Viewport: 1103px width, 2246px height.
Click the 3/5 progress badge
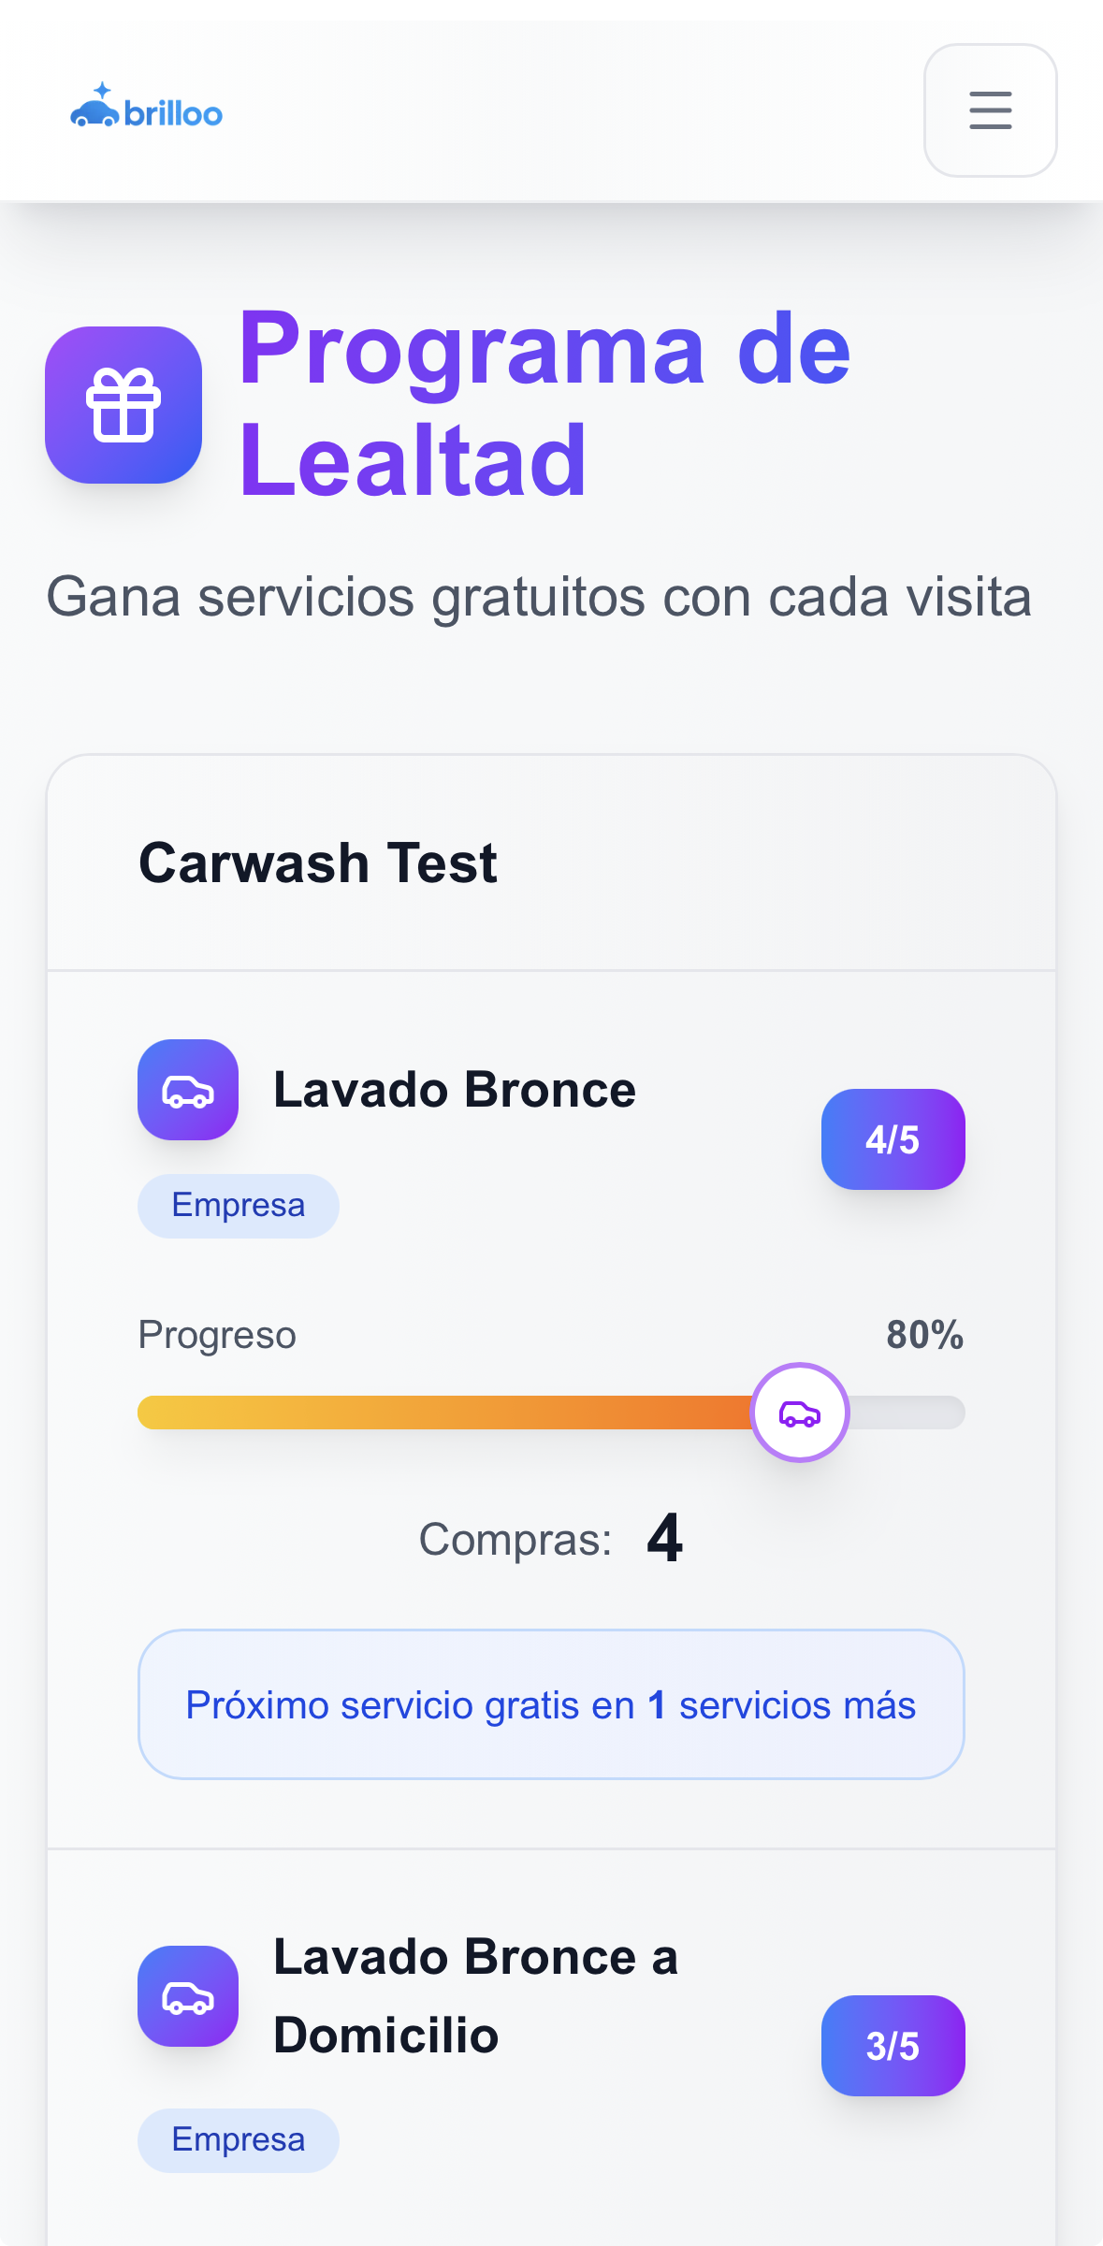pyautogui.click(x=893, y=2046)
